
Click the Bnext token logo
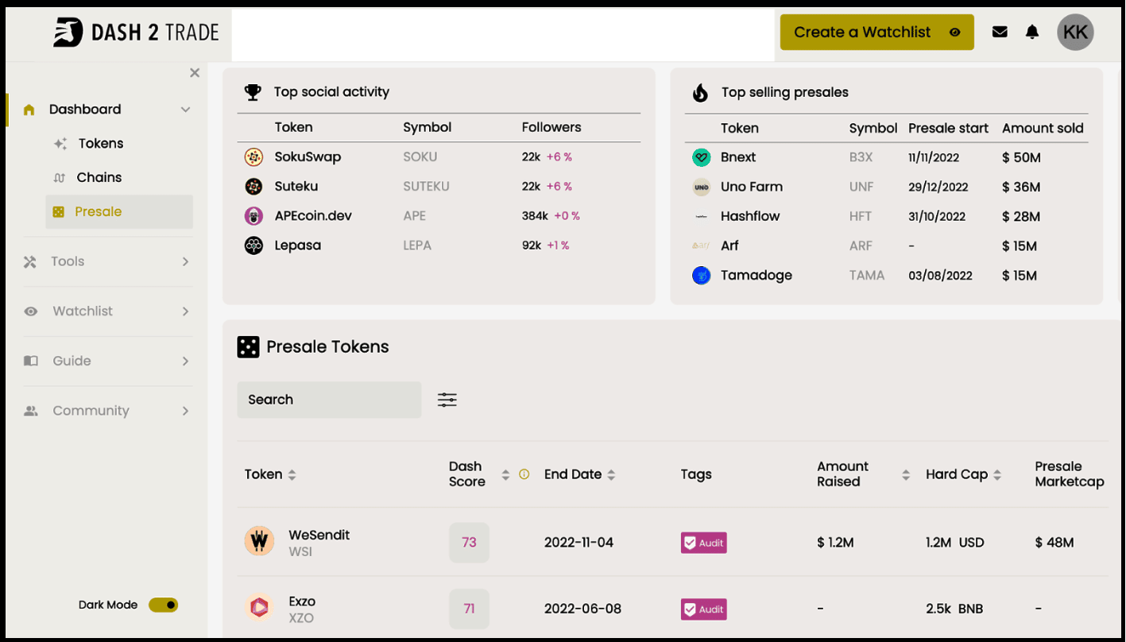(701, 157)
